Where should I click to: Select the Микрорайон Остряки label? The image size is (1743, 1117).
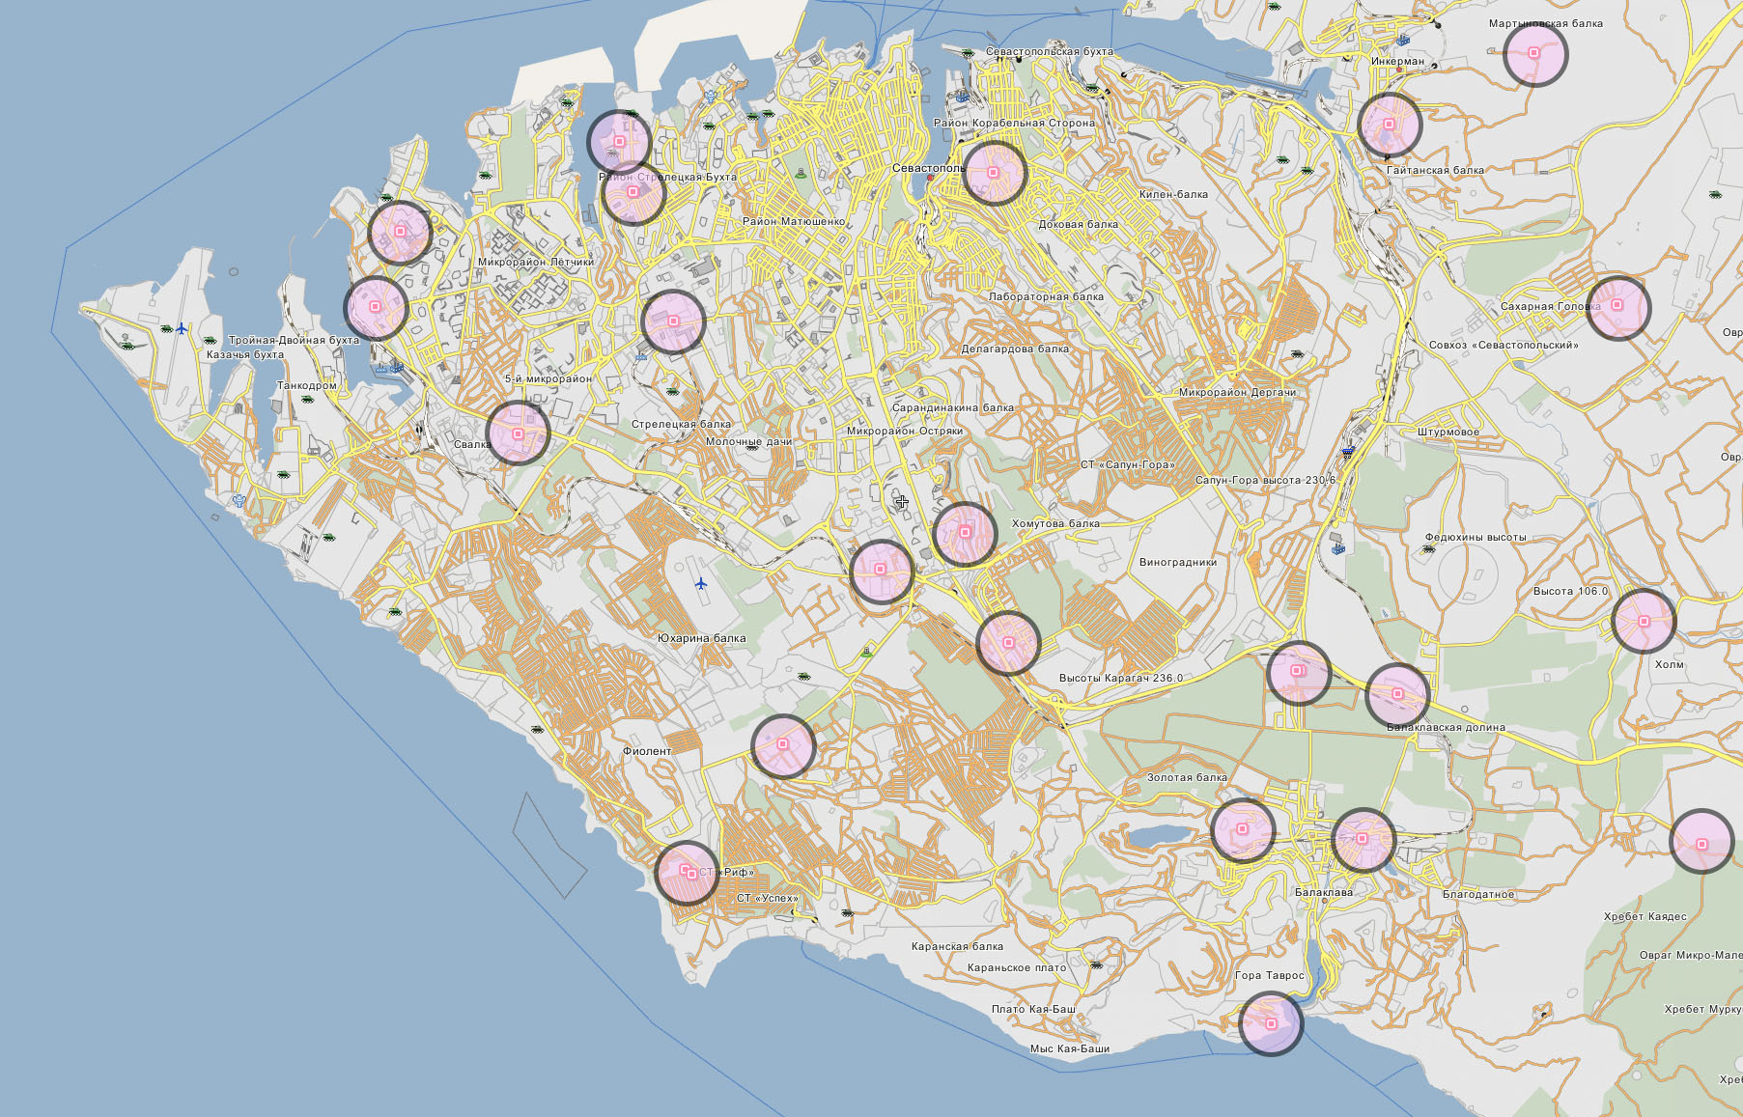[904, 431]
